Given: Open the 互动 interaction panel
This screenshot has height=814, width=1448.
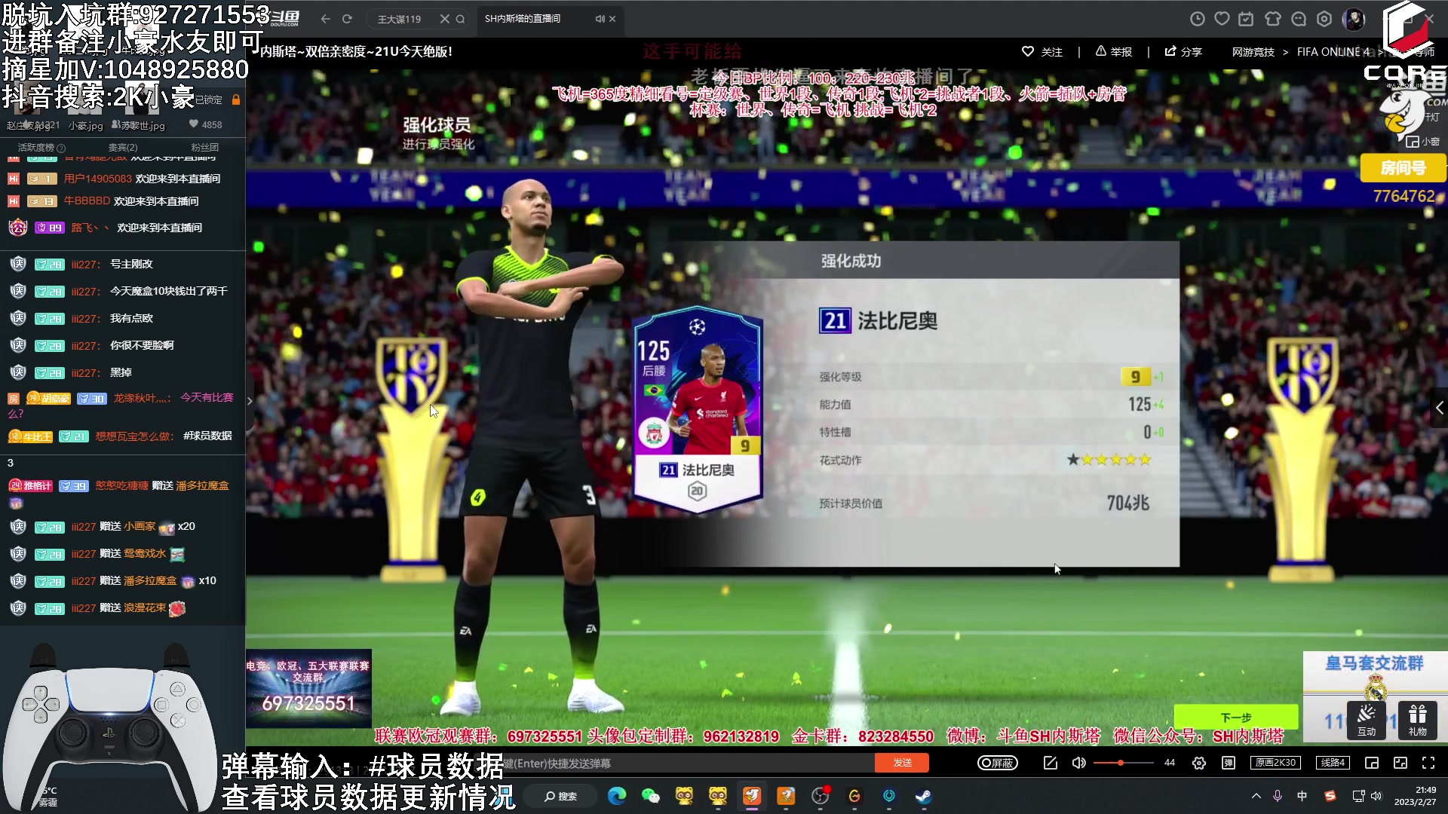Looking at the screenshot, I should 1367,721.
